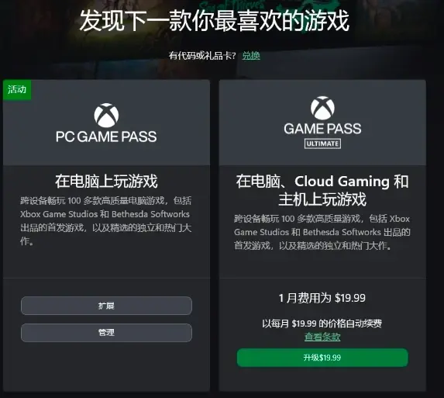444x398 pixels.
Task: Click the 1 月费用为 $19.99 price text
Action: click(322, 298)
